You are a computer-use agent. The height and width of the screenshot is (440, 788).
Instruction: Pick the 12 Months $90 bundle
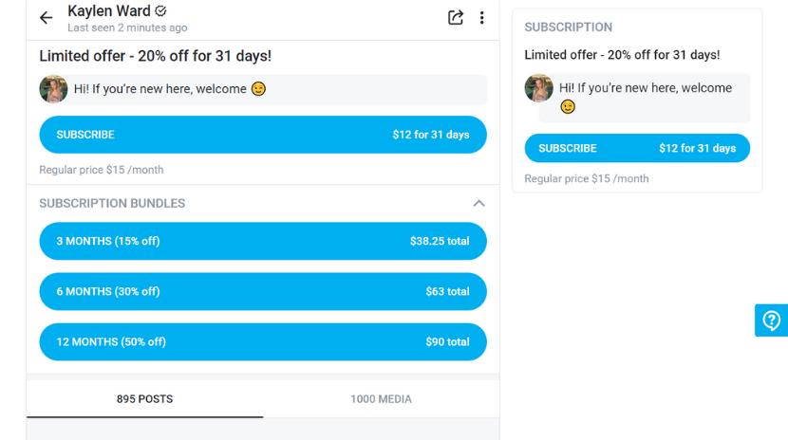(262, 341)
